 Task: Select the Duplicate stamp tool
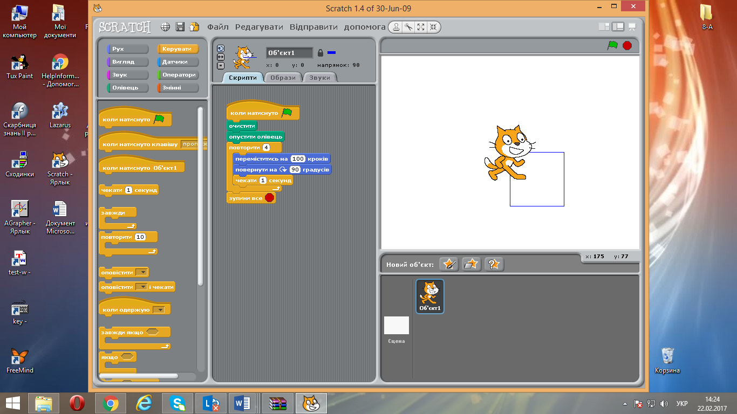tap(397, 27)
